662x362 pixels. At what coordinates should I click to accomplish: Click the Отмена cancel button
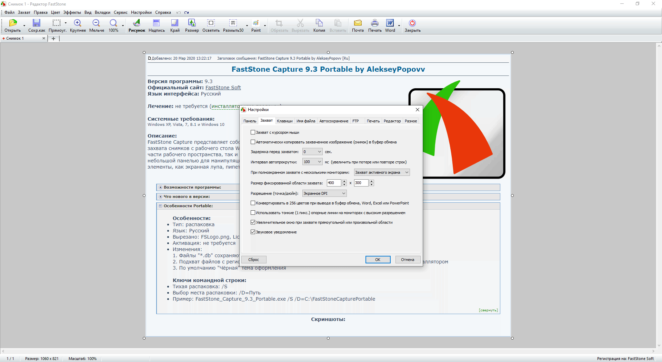tap(408, 260)
